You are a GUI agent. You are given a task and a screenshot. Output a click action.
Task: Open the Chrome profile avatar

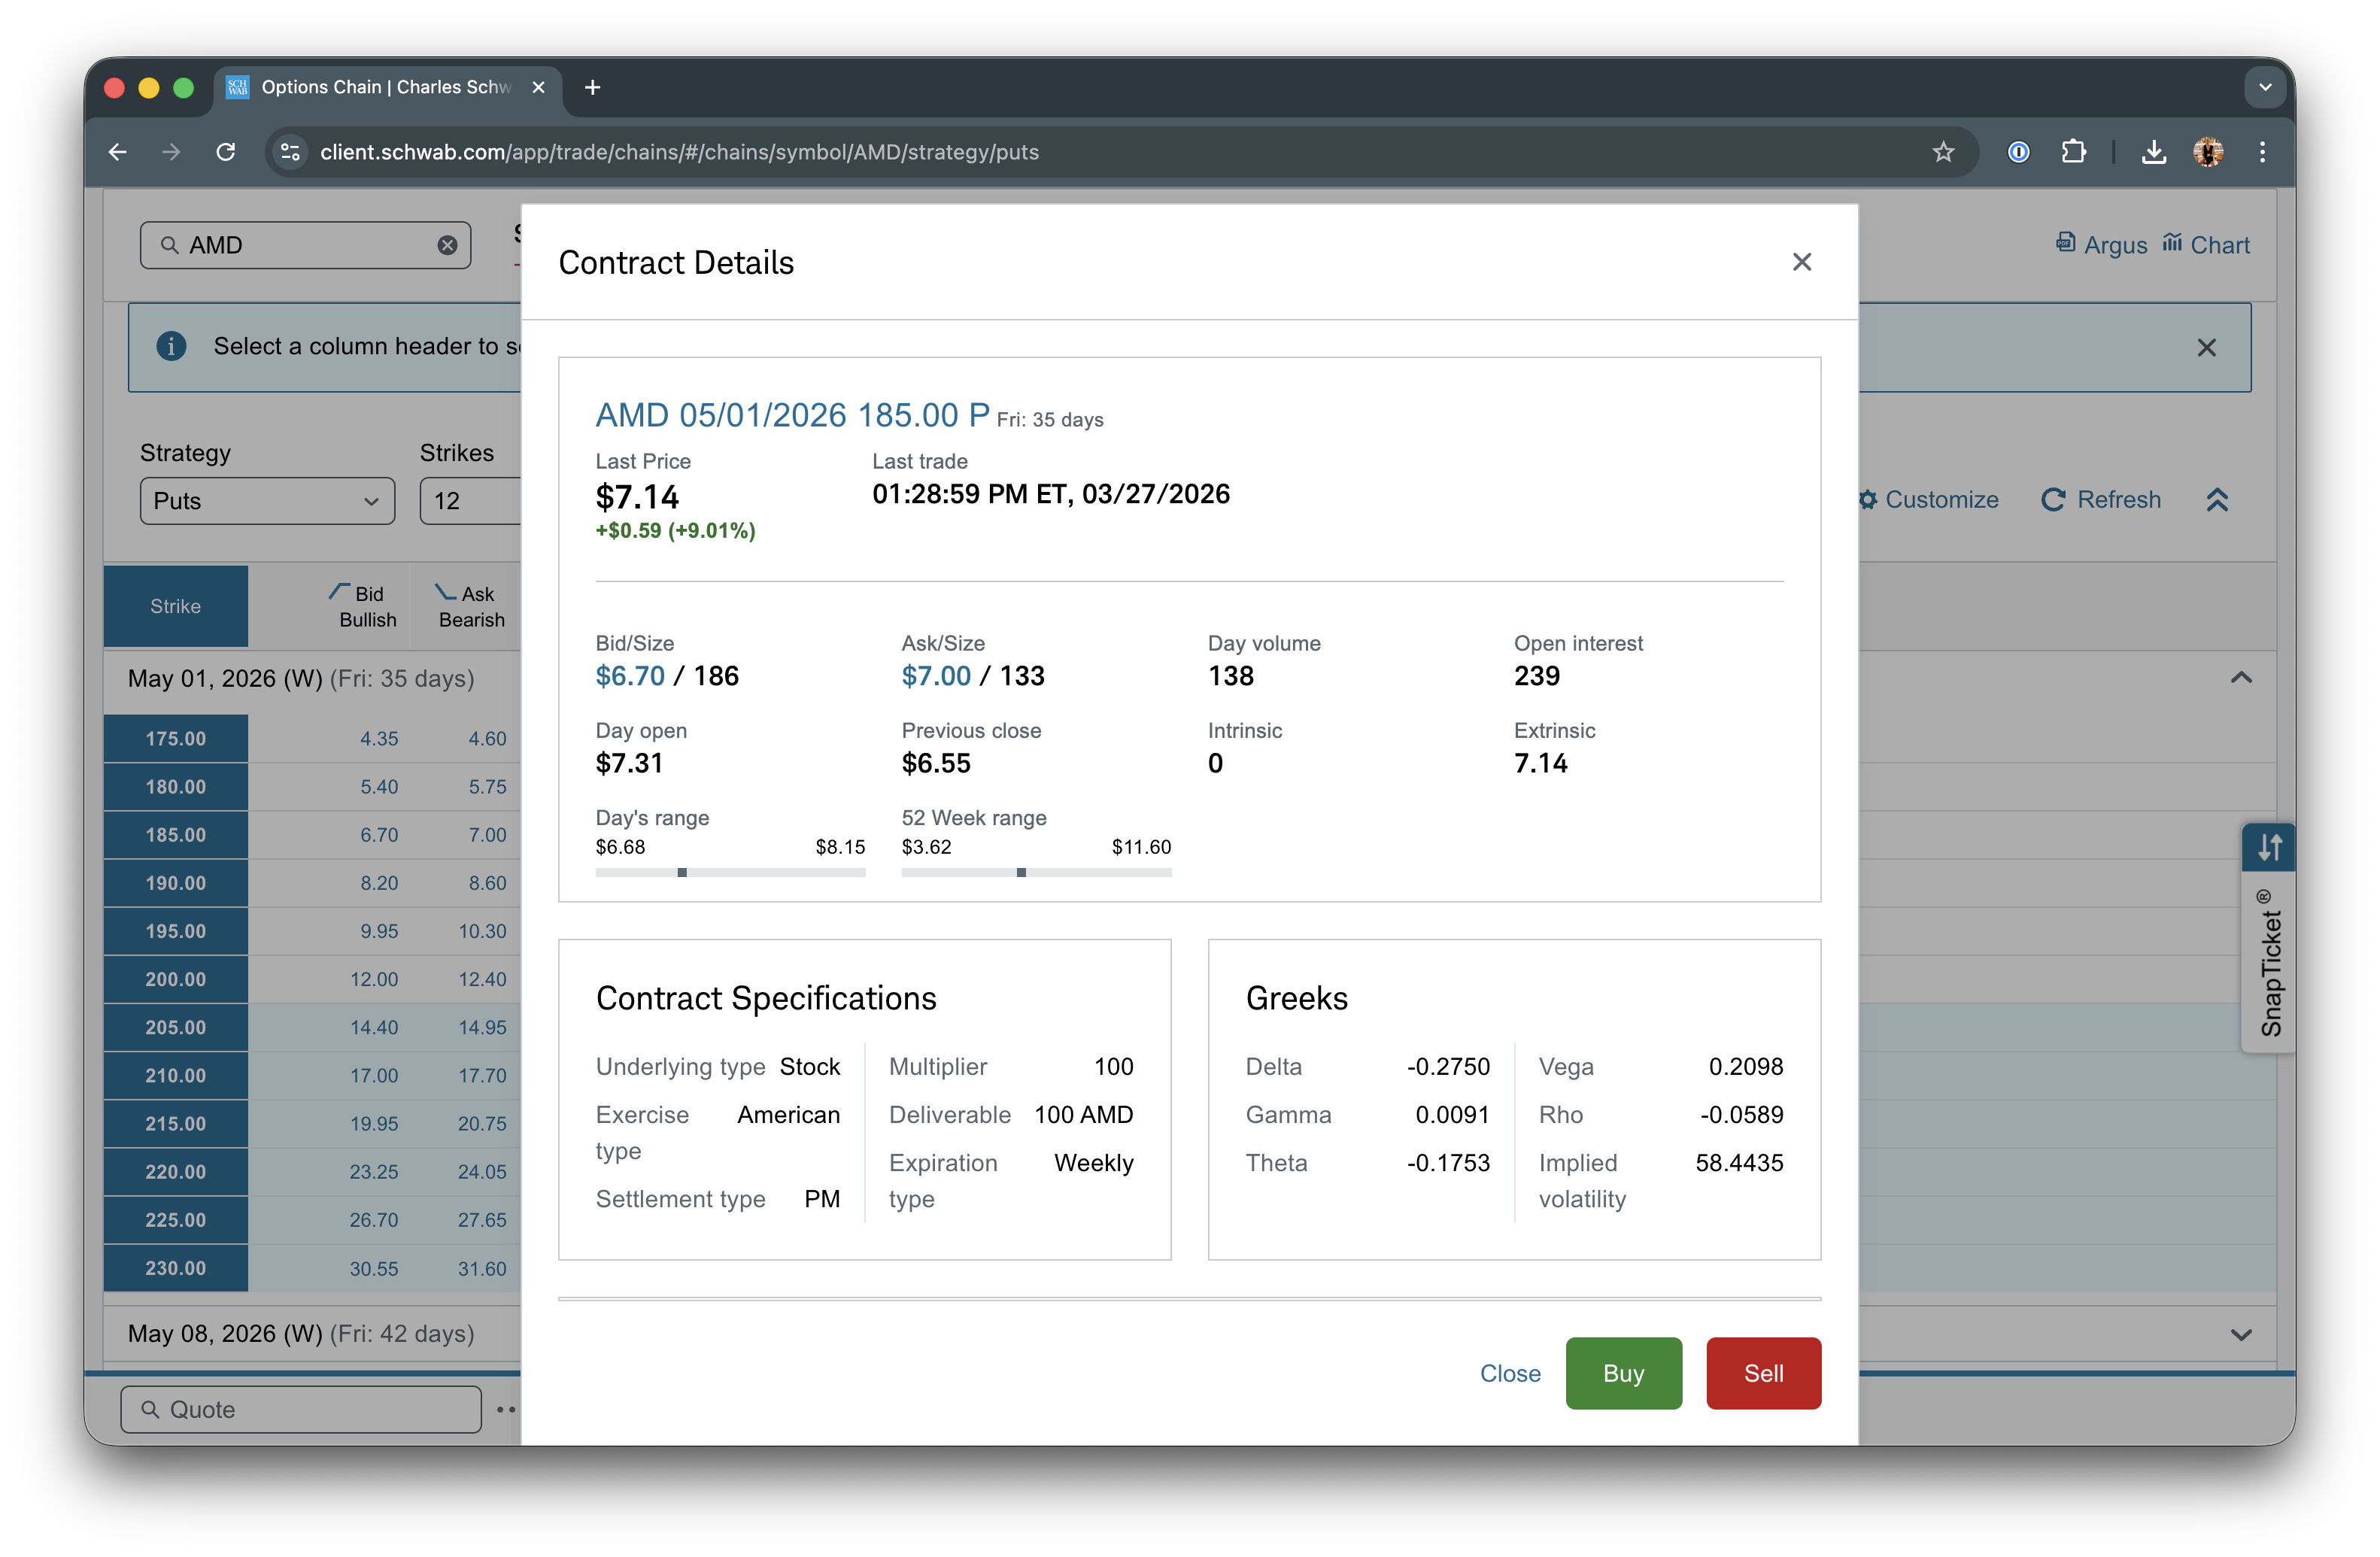(x=2208, y=152)
